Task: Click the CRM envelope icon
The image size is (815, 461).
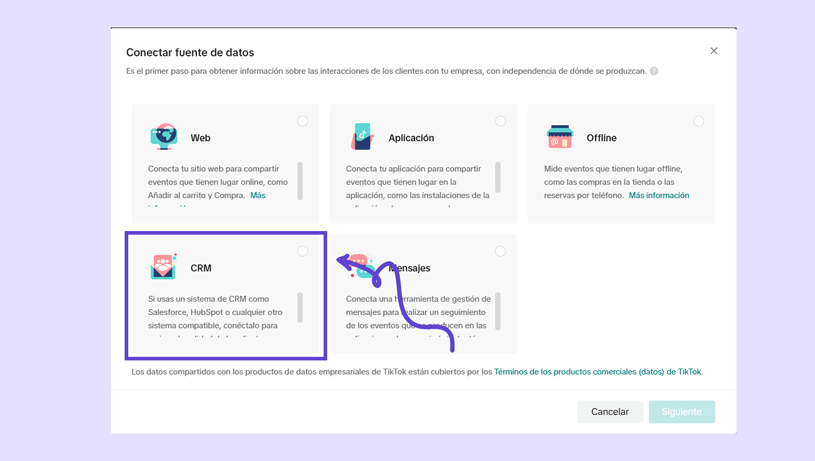Action: (163, 267)
